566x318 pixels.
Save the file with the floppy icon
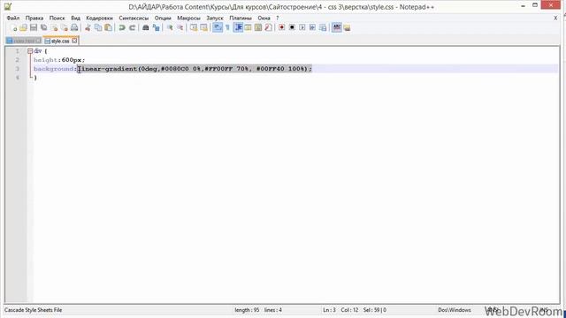point(34,27)
